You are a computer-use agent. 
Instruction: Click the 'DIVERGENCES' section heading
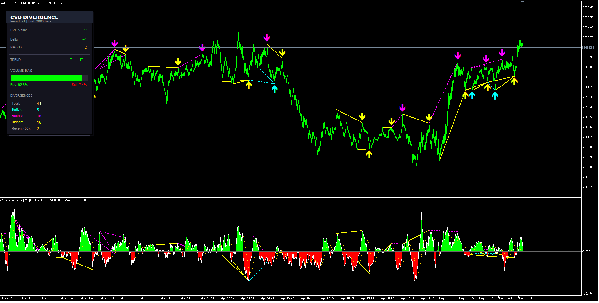(x=21, y=96)
